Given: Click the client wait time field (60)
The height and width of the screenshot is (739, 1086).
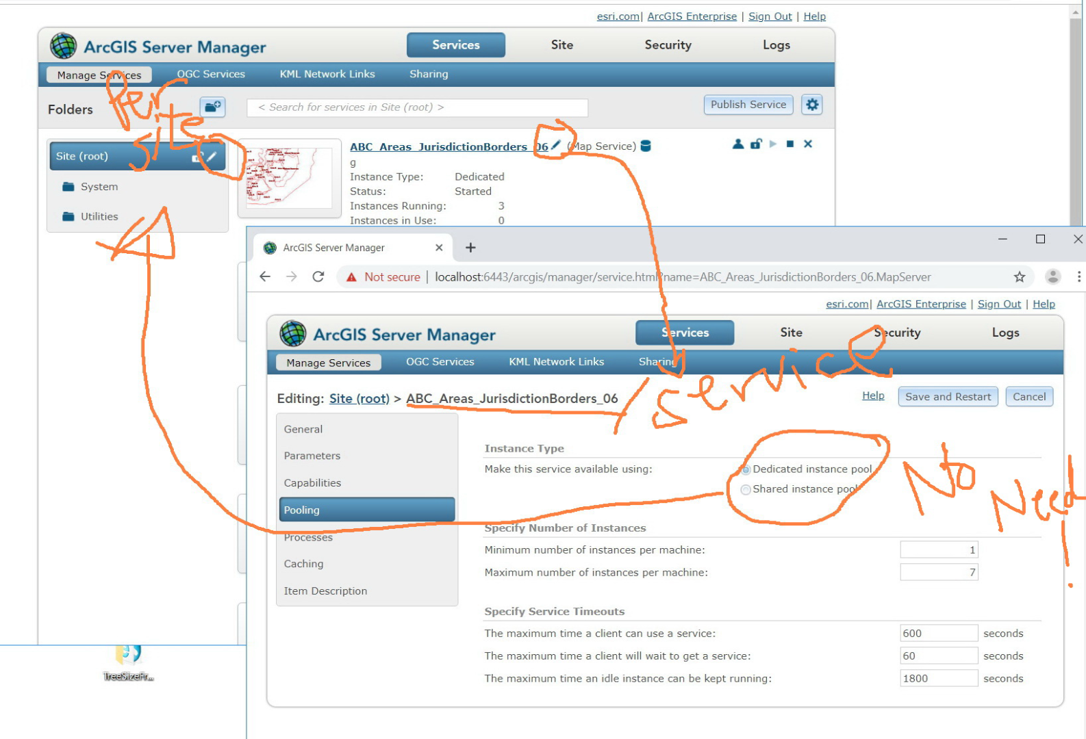Looking at the screenshot, I should click(939, 656).
